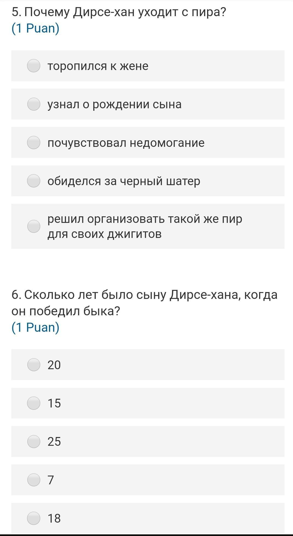Image resolution: width=293 pixels, height=536 pixels.
Task: Click the answer text 'для своих джигитов'
Action: point(105,234)
